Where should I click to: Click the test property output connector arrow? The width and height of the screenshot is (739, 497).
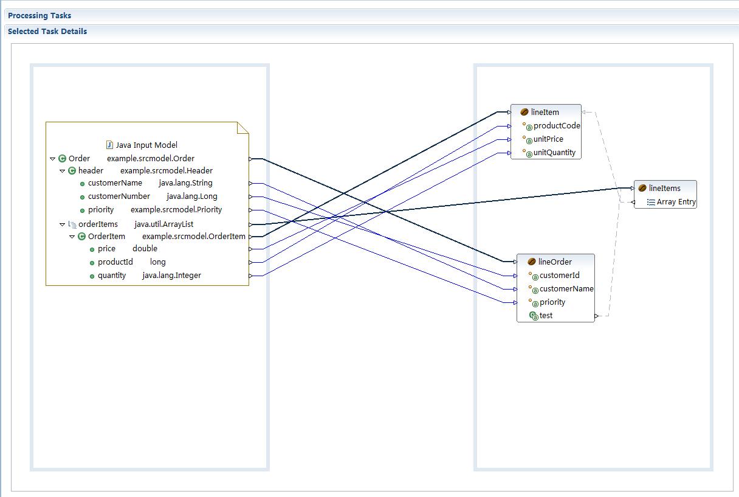click(x=597, y=316)
